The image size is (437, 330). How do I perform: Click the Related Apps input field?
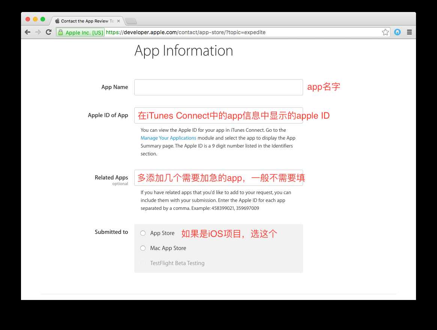coord(218,178)
